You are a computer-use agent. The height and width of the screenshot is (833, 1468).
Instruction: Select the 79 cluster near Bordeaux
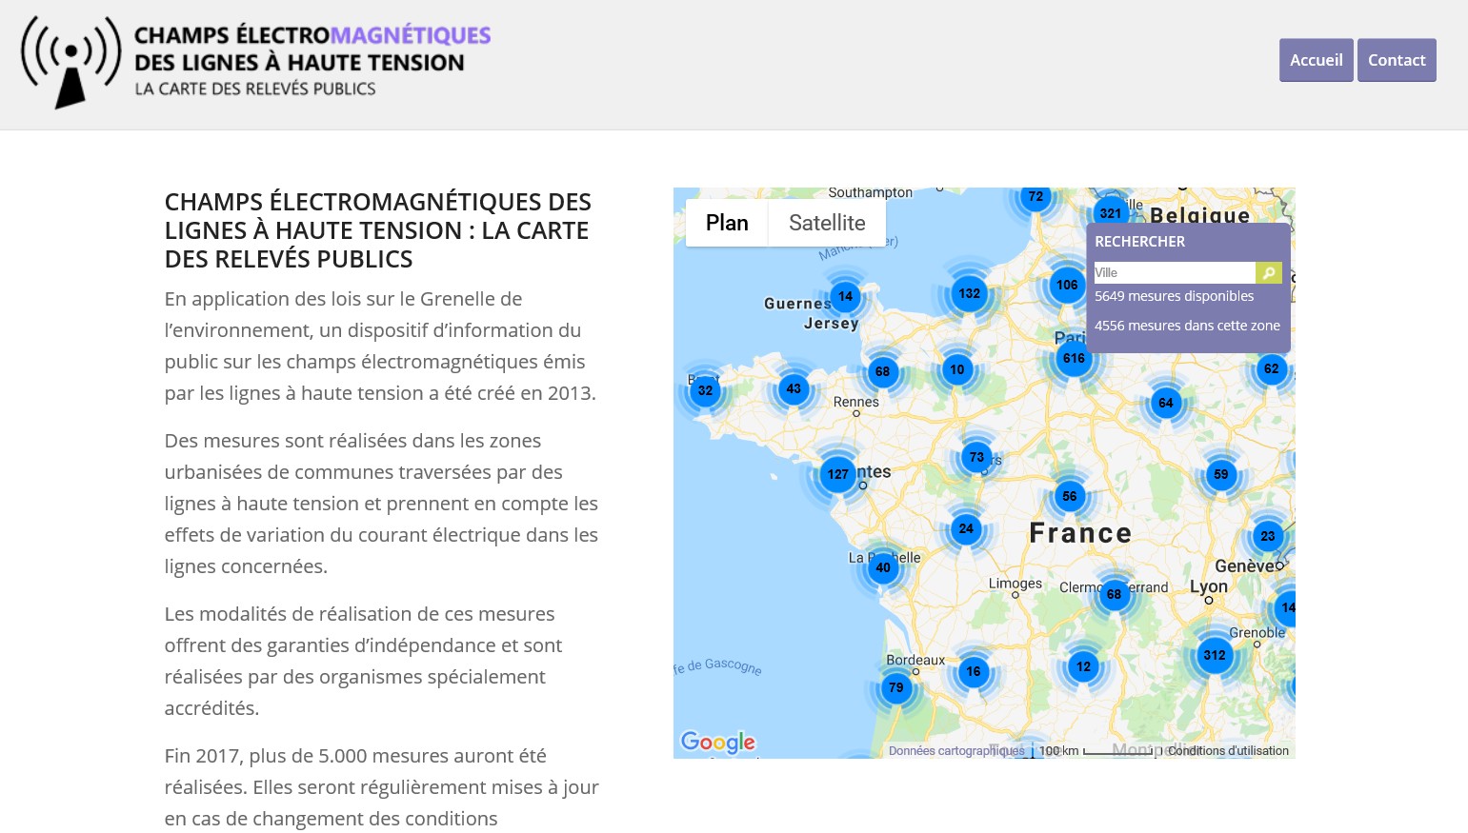[895, 687]
